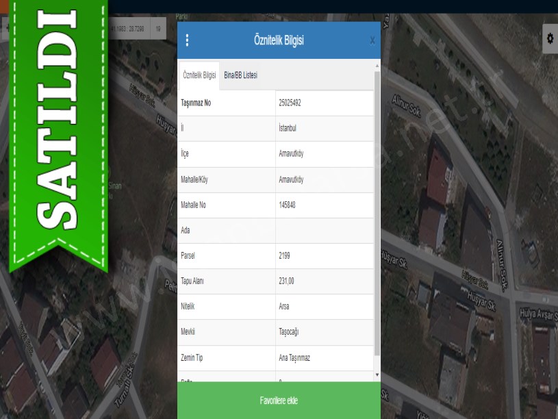The height and width of the screenshot is (419, 558).
Task: Close the Öznitelik Bilgisi dialog
Action: click(x=372, y=40)
